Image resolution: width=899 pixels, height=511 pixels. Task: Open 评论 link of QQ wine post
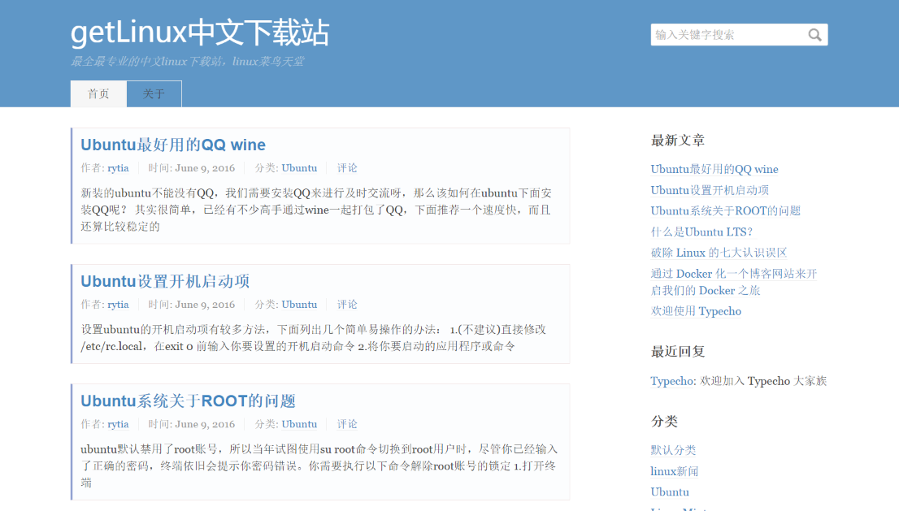(x=347, y=168)
